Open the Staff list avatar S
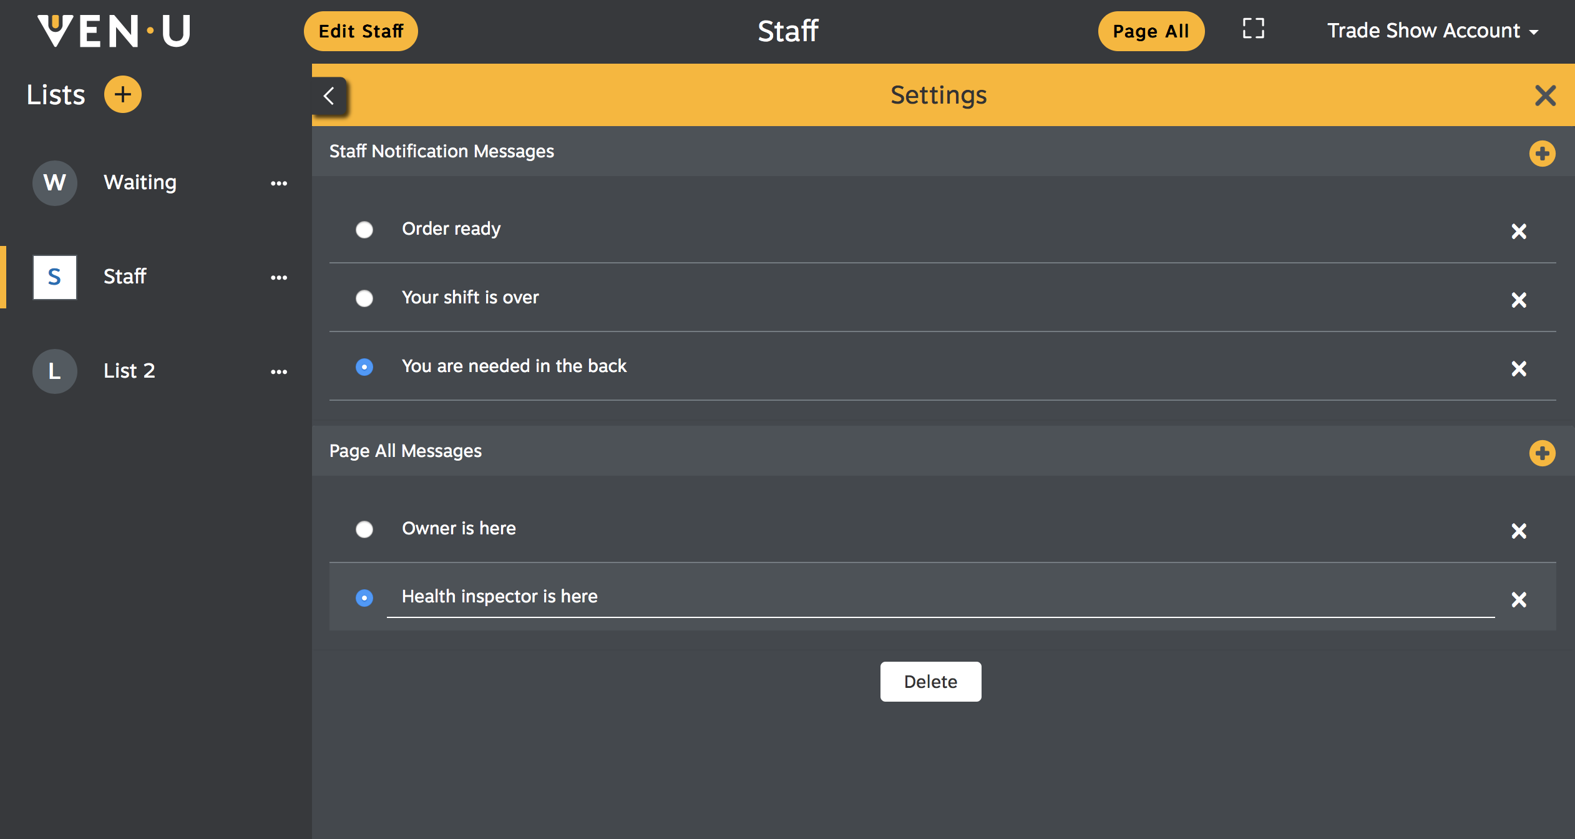1575x839 pixels. (55, 277)
